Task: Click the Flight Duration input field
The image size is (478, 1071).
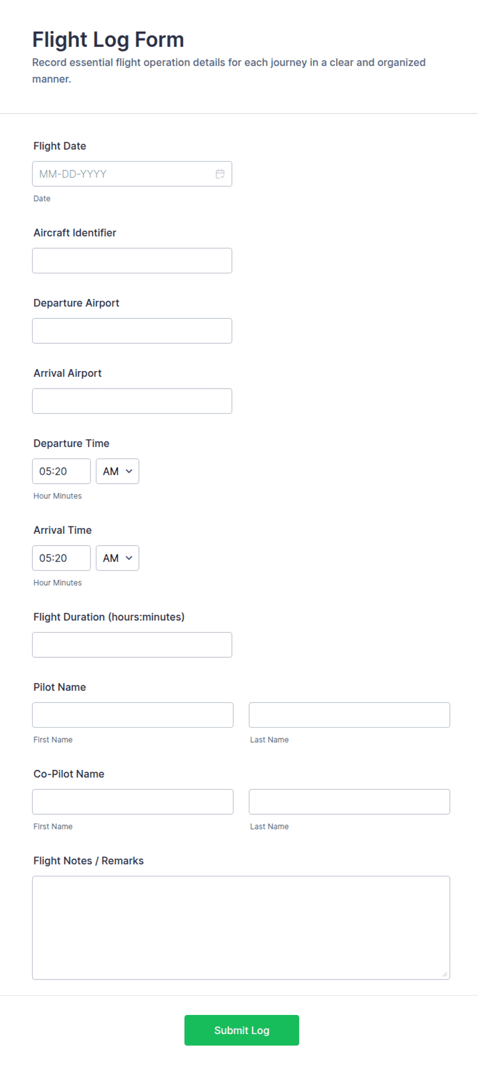Action: pos(132,644)
